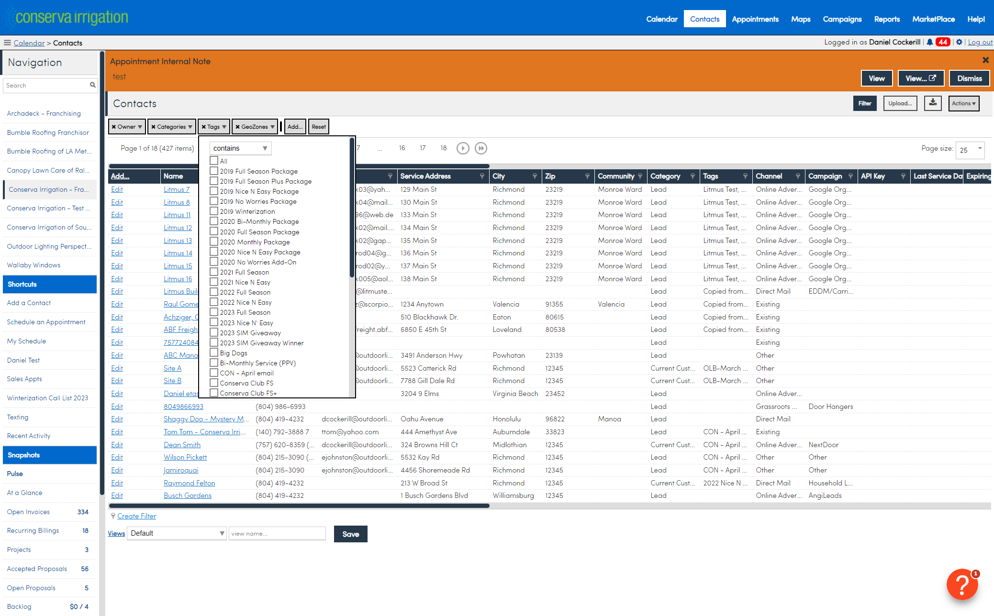
Task: Open the settings gear icon
Action: (x=959, y=42)
